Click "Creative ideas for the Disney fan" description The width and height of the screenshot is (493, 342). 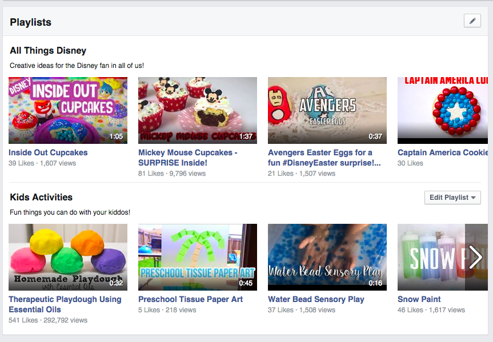pyautogui.click(x=77, y=66)
